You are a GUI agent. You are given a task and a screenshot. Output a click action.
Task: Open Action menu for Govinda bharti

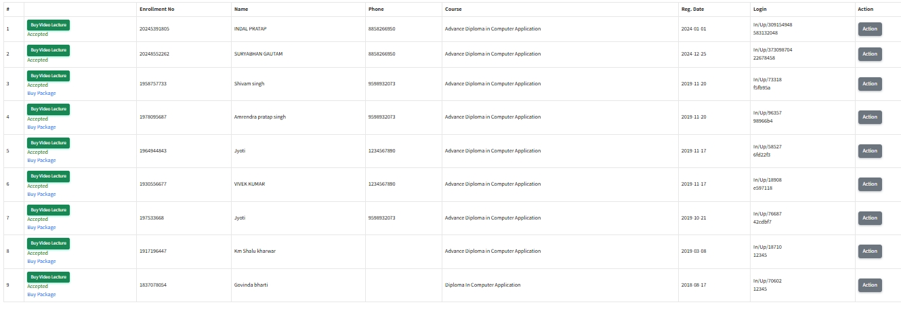coord(870,285)
